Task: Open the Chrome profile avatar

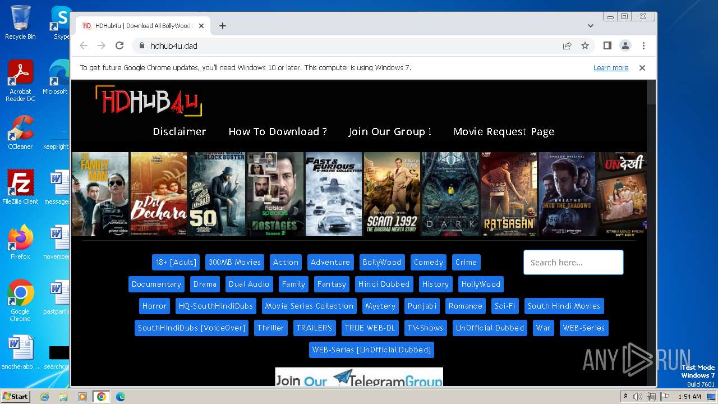Action: coord(625,46)
